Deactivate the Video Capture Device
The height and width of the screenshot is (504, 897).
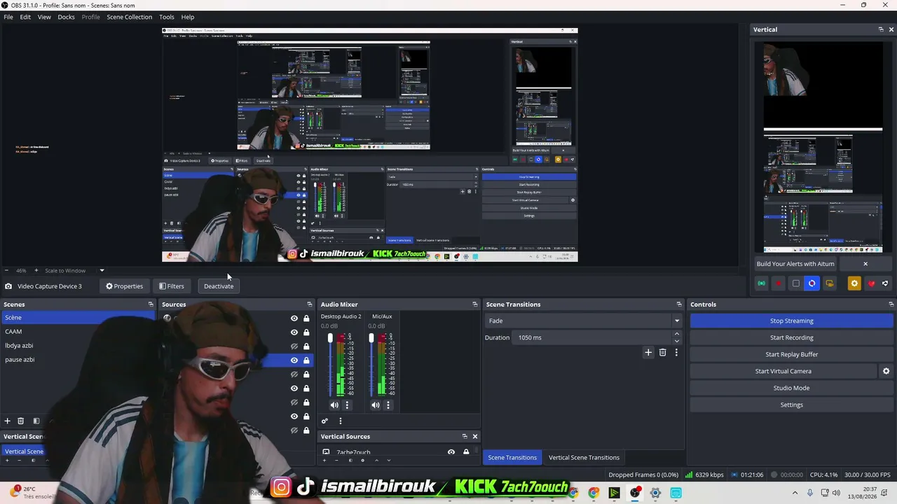219,286
